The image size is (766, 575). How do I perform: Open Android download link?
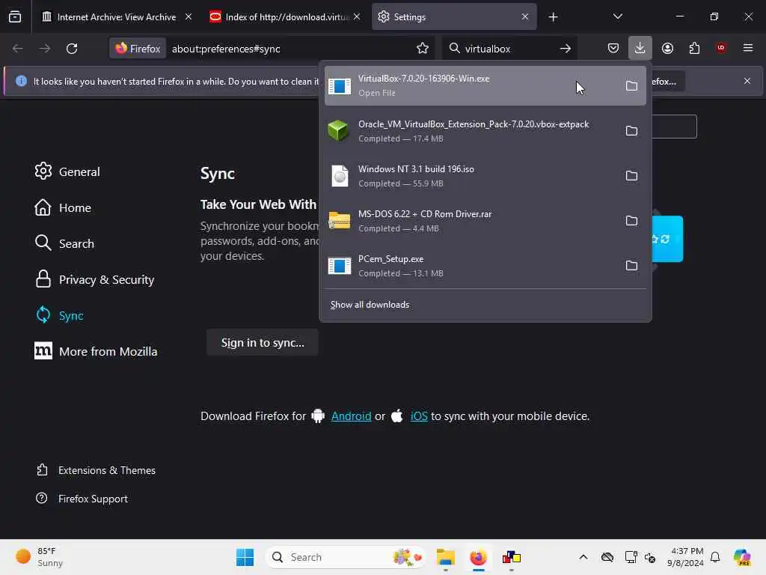tap(351, 416)
